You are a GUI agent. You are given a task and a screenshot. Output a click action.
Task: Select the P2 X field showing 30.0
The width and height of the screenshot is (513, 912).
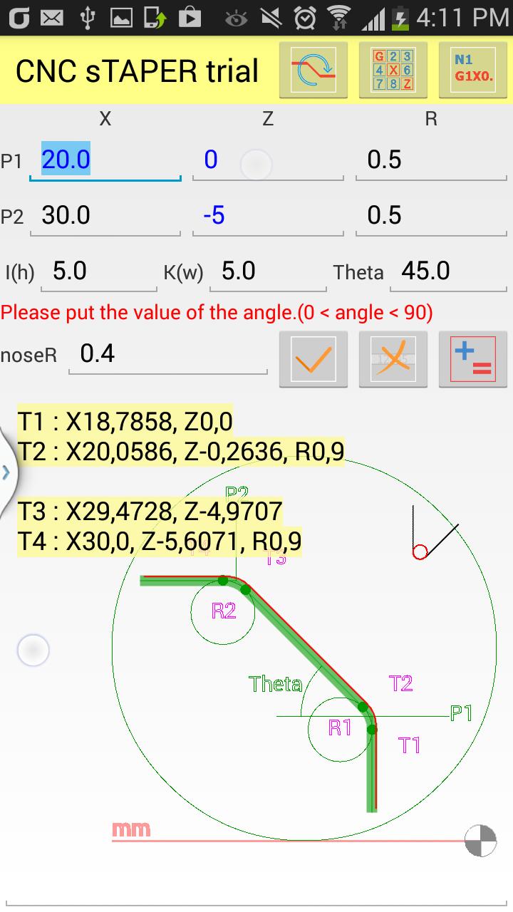click(x=105, y=215)
